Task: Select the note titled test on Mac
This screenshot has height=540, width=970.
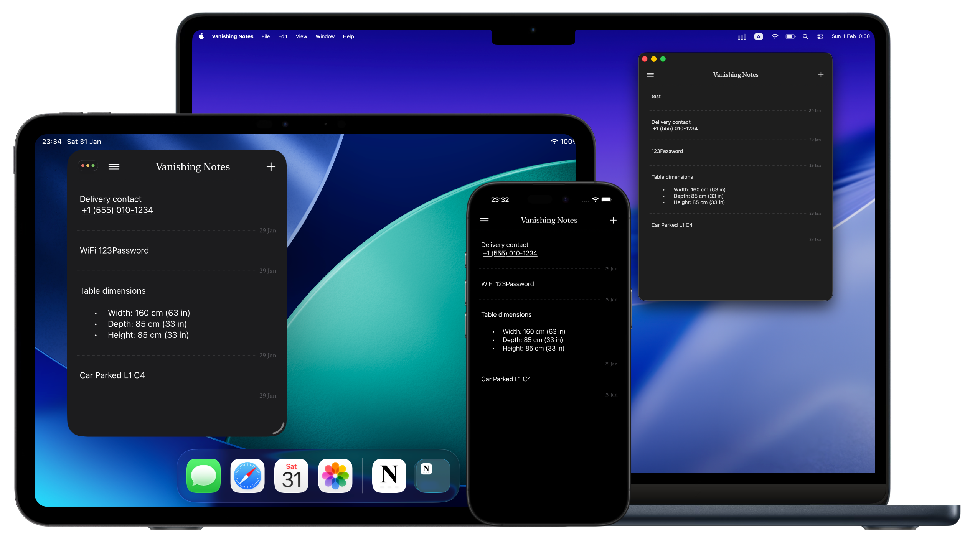Action: click(x=656, y=96)
